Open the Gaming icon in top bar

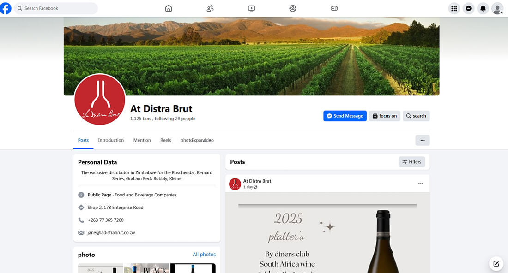(334, 8)
